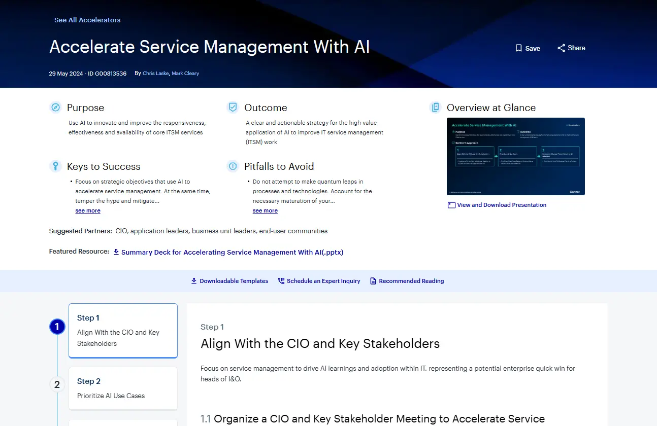Click the Recommended Reading bookmark icon
Viewport: 657px width, 426px height.
(373, 280)
